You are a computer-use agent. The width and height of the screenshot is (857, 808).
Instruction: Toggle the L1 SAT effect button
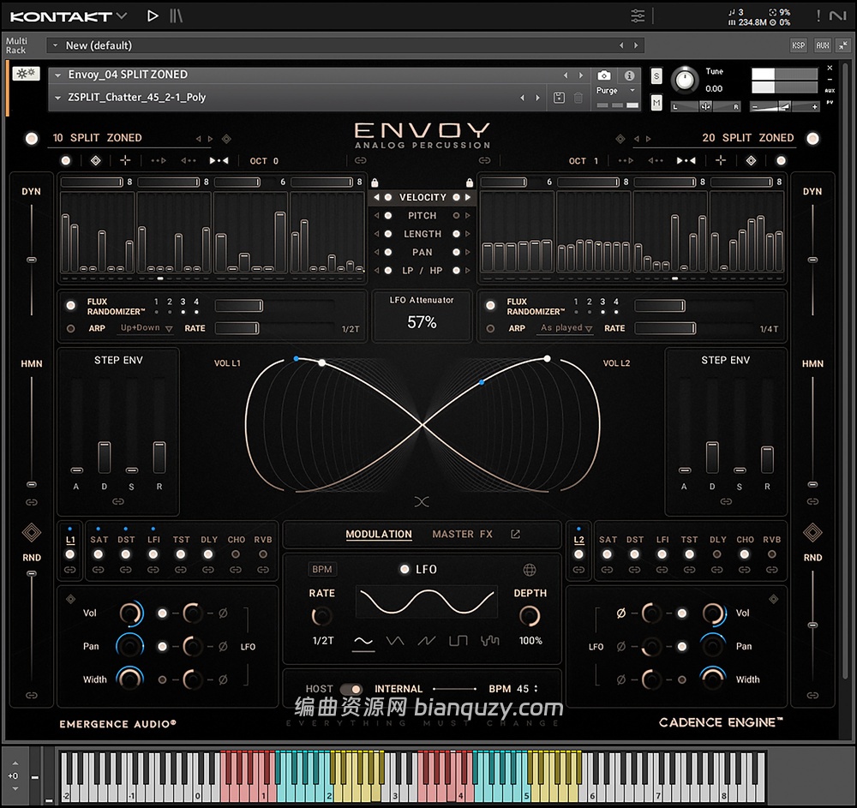pos(99,554)
